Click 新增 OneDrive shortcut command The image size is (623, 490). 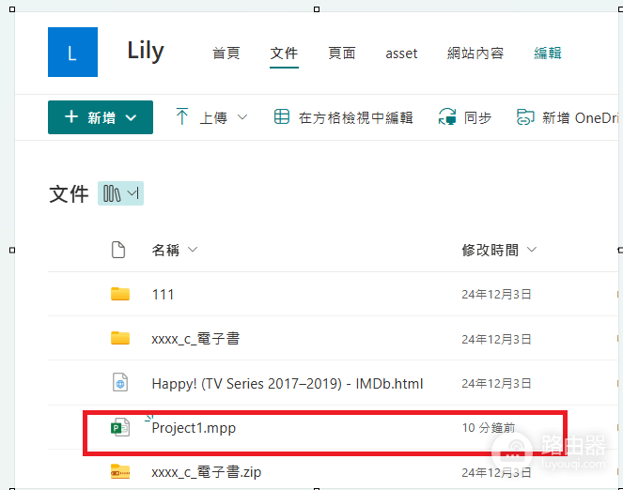tap(581, 118)
